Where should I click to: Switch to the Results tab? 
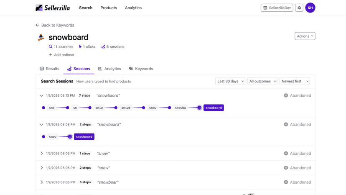(x=49, y=69)
